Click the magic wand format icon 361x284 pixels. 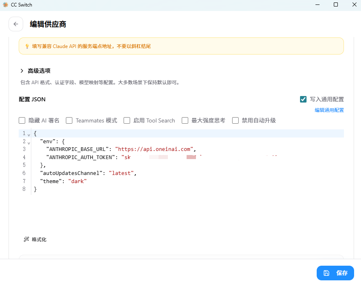[x=26, y=239]
